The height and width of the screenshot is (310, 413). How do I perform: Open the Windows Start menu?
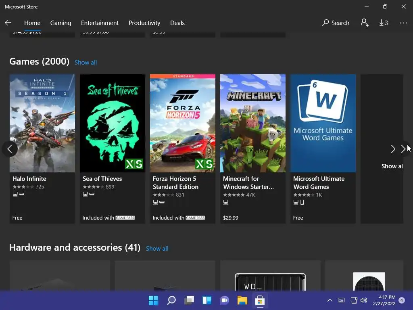coord(153,300)
